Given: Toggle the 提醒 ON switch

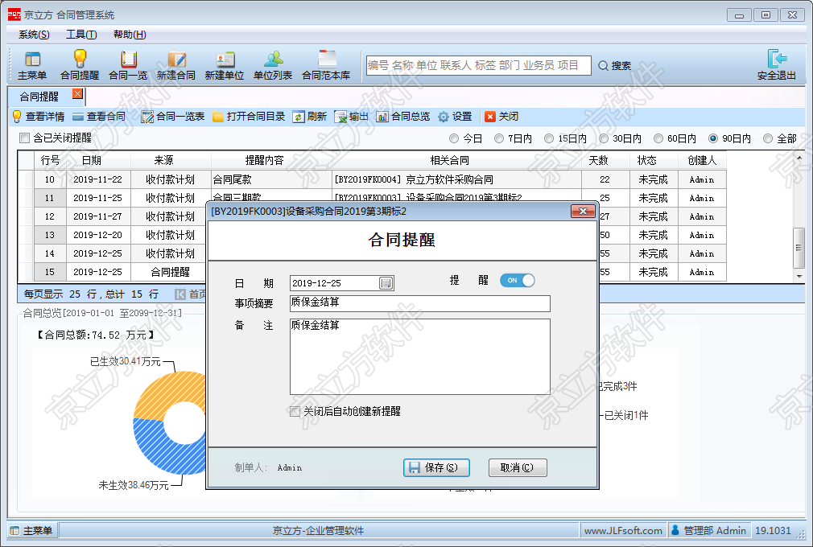Looking at the screenshot, I should click(517, 281).
